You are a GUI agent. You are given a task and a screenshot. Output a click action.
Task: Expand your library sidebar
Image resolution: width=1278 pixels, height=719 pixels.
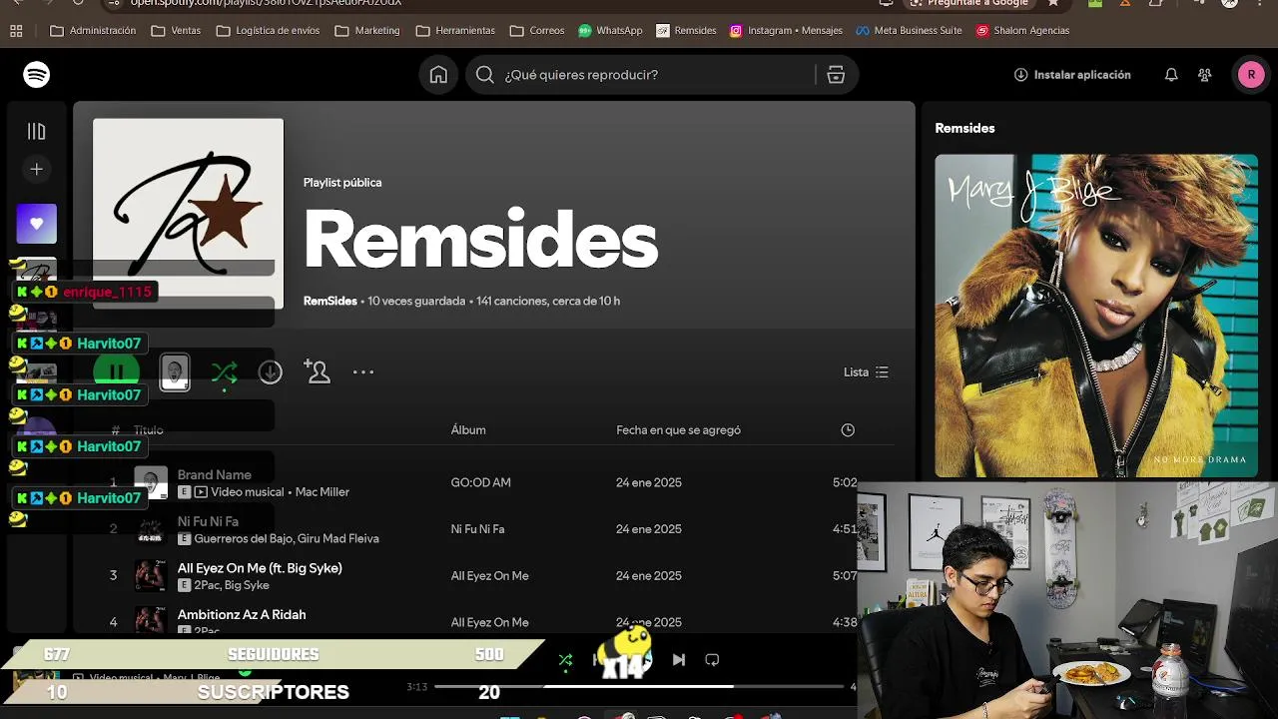point(37,131)
